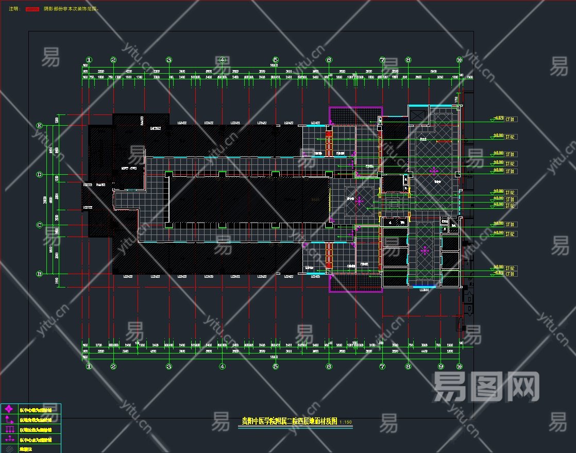Click the uppermost 'CT 01' material tag
This screenshot has height=453, width=576.
click(x=510, y=120)
